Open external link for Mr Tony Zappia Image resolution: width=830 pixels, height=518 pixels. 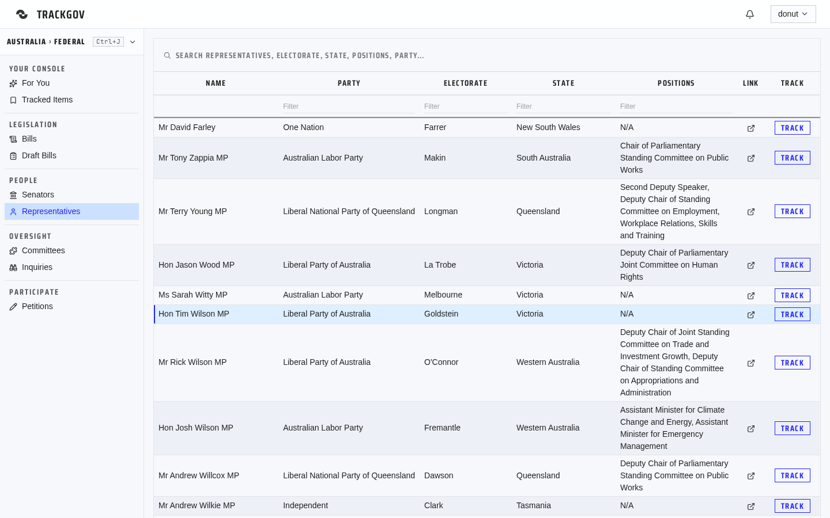(751, 158)
